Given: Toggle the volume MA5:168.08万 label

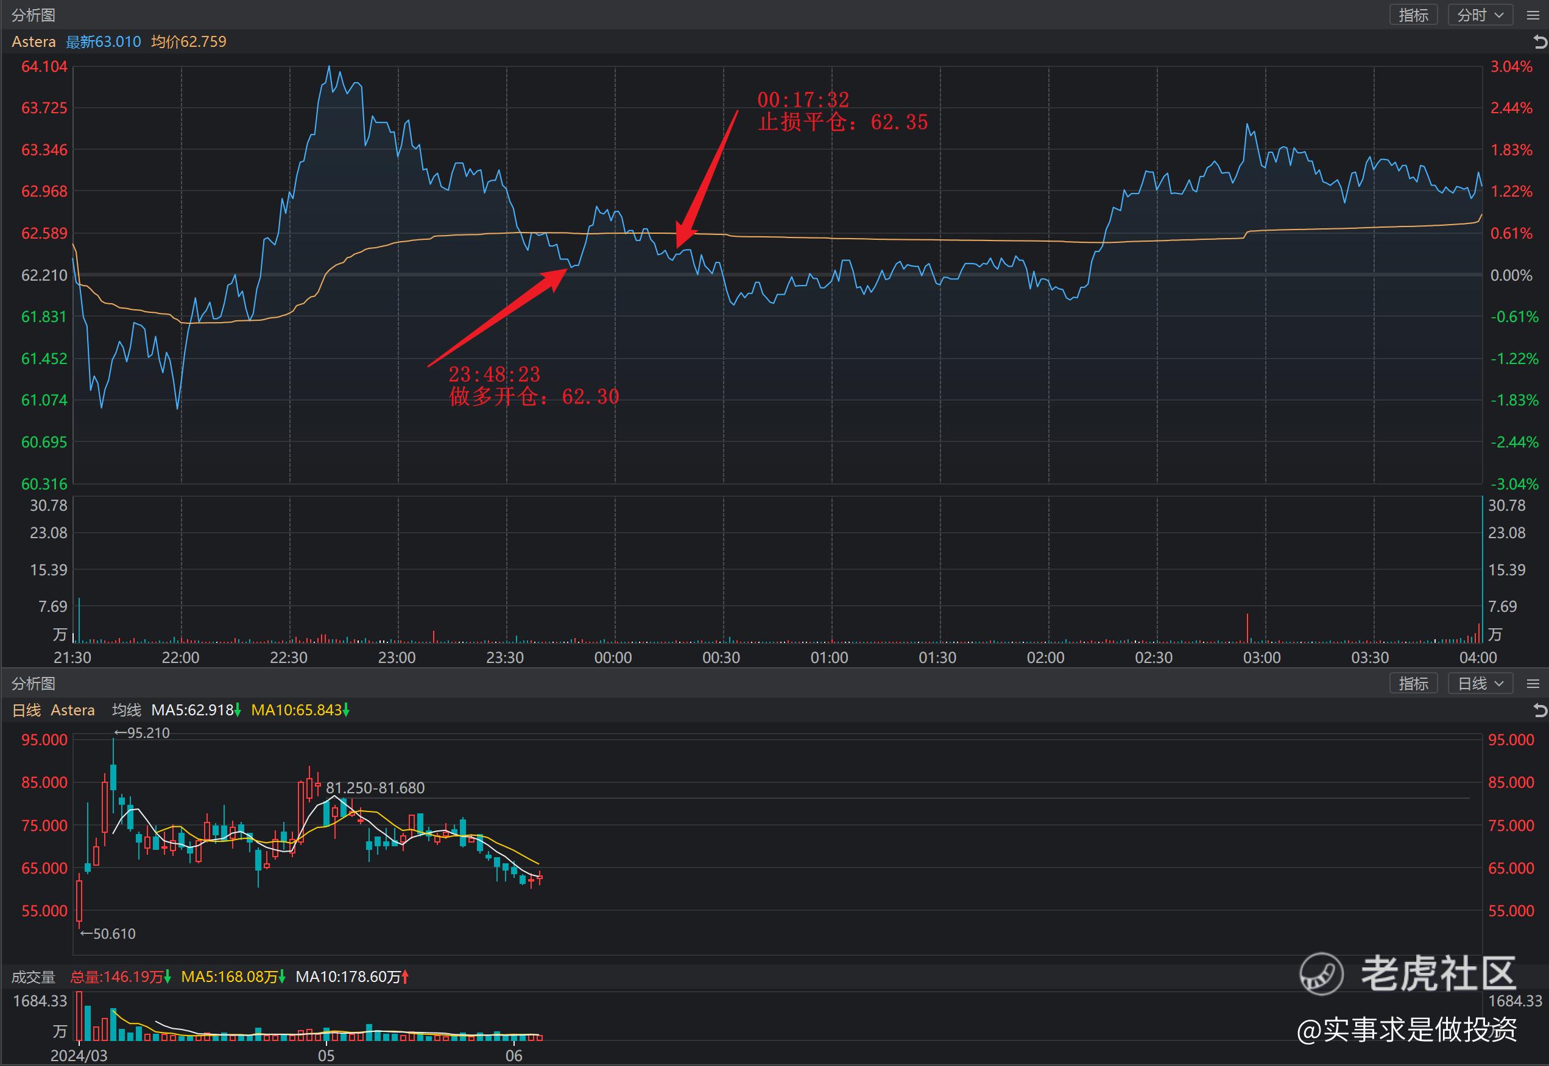Looking at the screenshot, I should [229, 977].
